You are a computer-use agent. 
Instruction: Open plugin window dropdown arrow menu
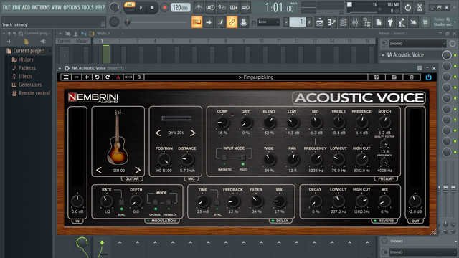tap(60, 68)
